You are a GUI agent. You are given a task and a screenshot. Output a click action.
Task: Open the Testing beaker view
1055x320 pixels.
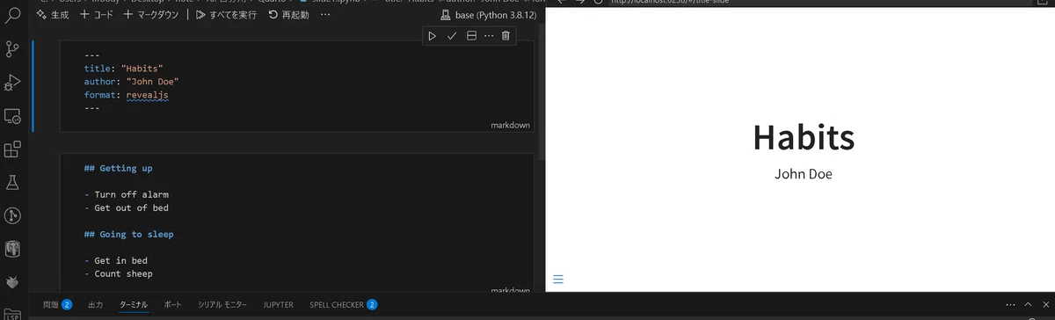(12, 183)
